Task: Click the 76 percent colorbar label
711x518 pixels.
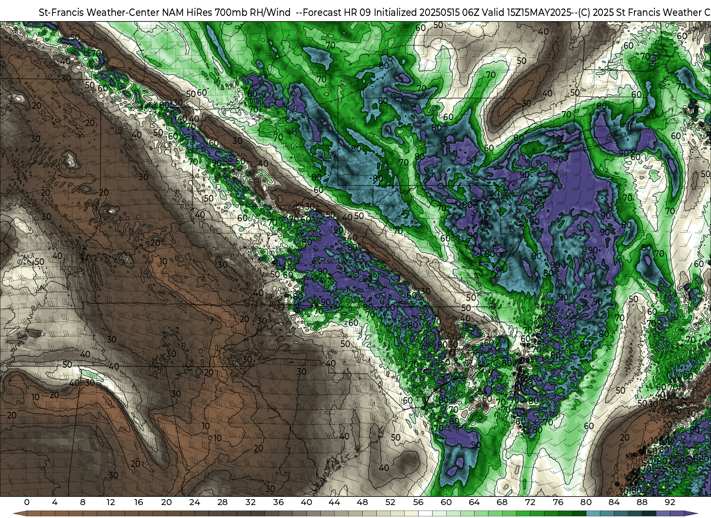Action: [558, 502]
